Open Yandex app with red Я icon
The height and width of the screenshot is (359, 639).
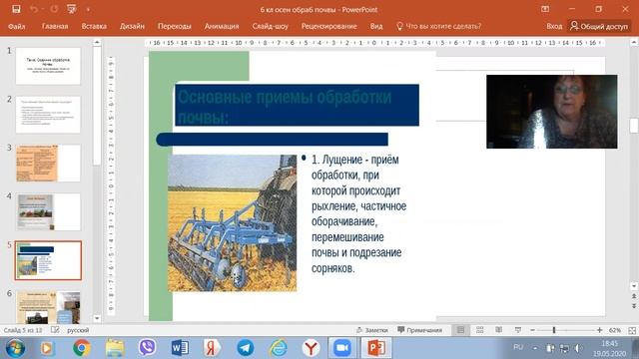[212, 348]
